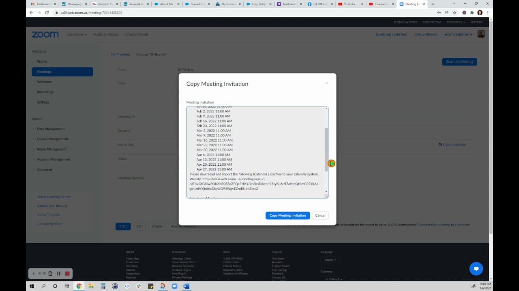Open the Chrome three-dot menu
Image resolution: width=519 pixels, height=291 pixels.
click(x=488, y=13)
